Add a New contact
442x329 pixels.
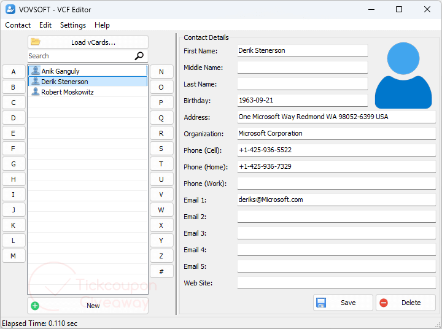(88, 306)
